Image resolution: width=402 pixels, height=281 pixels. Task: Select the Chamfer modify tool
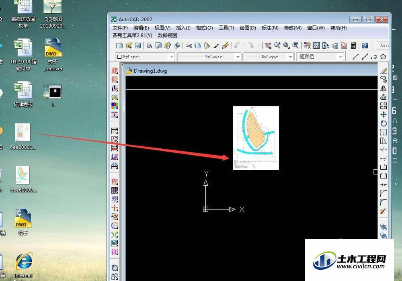tap(384, 194)
